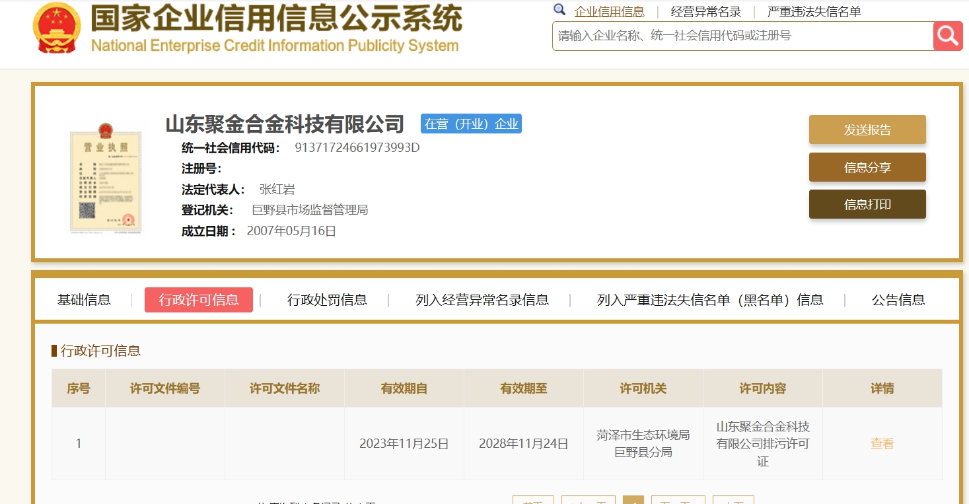Click the 信息分享 button

pos(867,167)
